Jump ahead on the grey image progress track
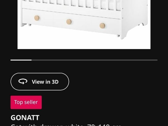This screenshot has height=126, width=168. click(95, 60)
